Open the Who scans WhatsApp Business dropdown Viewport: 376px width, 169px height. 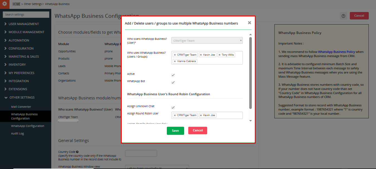[x=207, y=41]
